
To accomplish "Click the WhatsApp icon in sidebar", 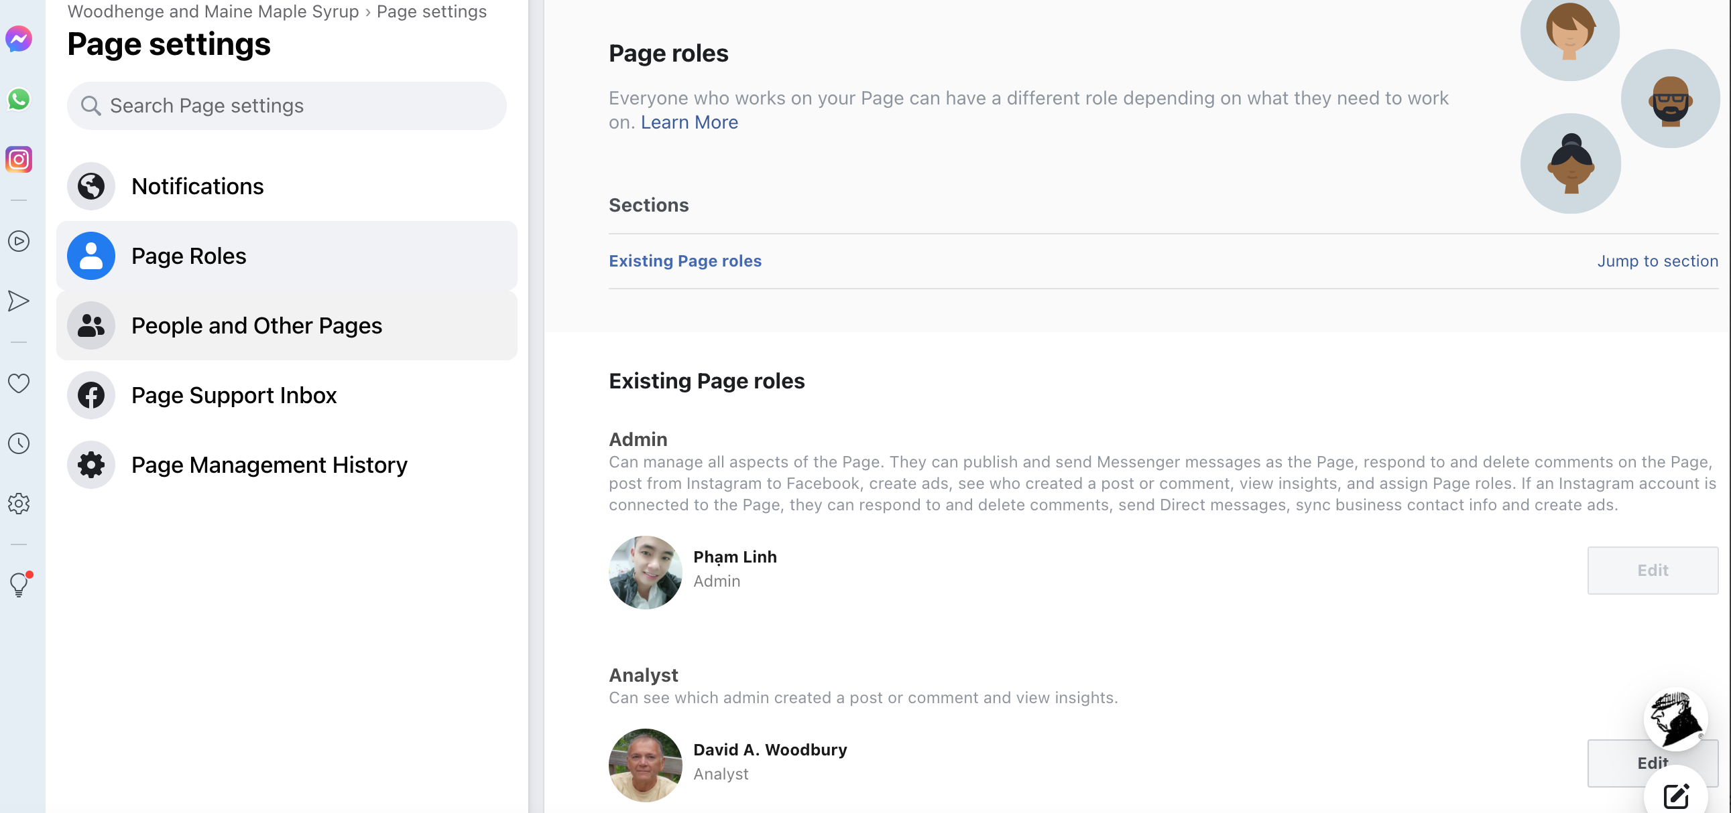I will point(19,99).
